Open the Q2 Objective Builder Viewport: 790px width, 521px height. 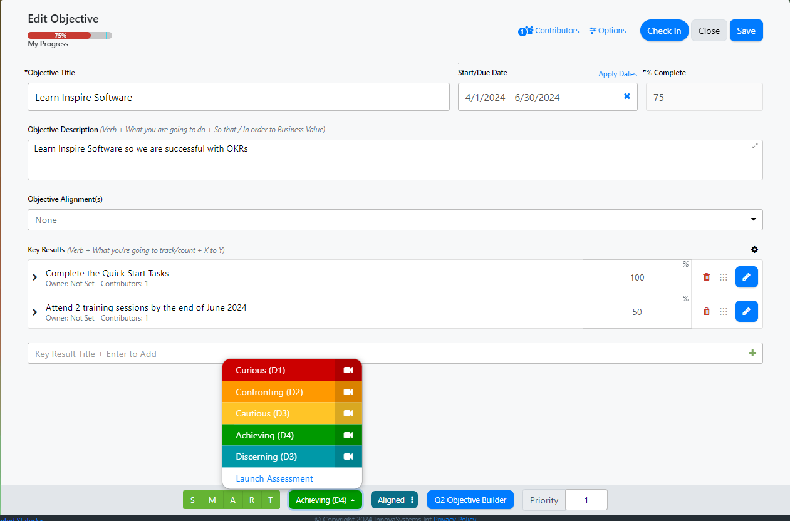(470, 500)
